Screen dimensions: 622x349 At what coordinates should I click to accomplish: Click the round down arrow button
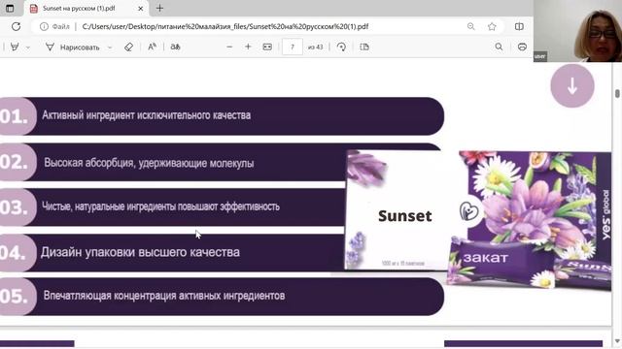572,86
